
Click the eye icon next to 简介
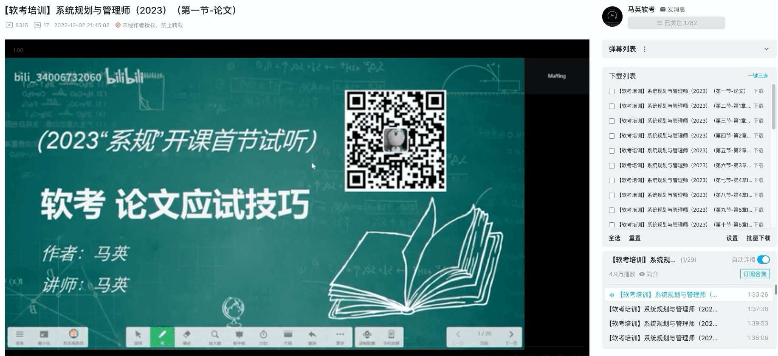tap(642, 274)
